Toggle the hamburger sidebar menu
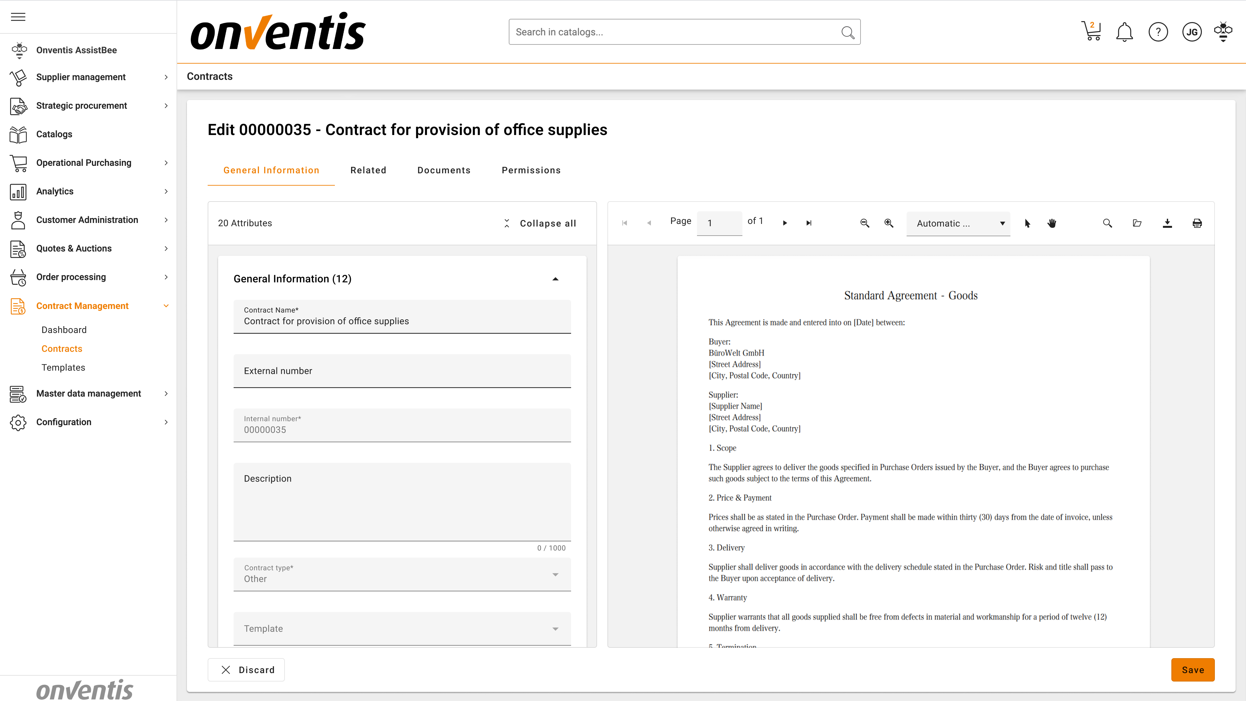Screen dimensions: 1246x701 18,17
